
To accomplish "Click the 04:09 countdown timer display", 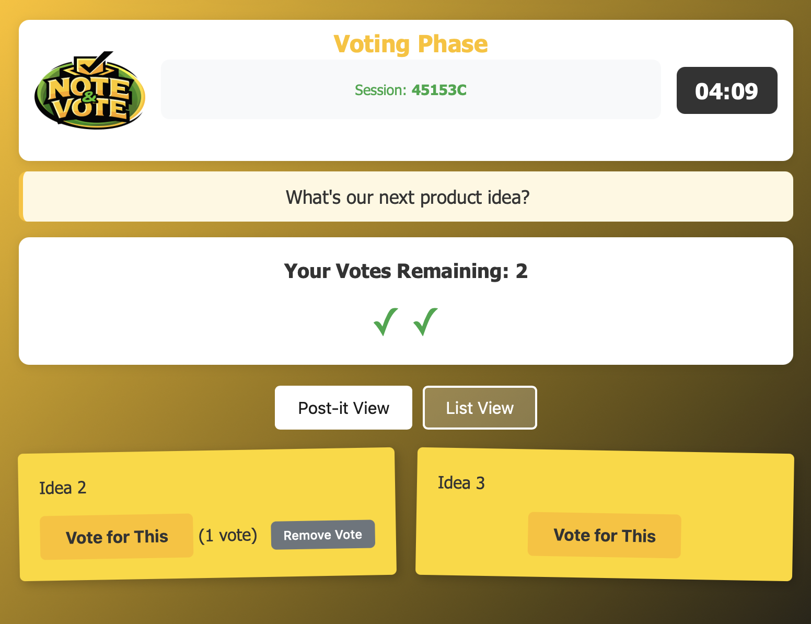I will 726,90.
